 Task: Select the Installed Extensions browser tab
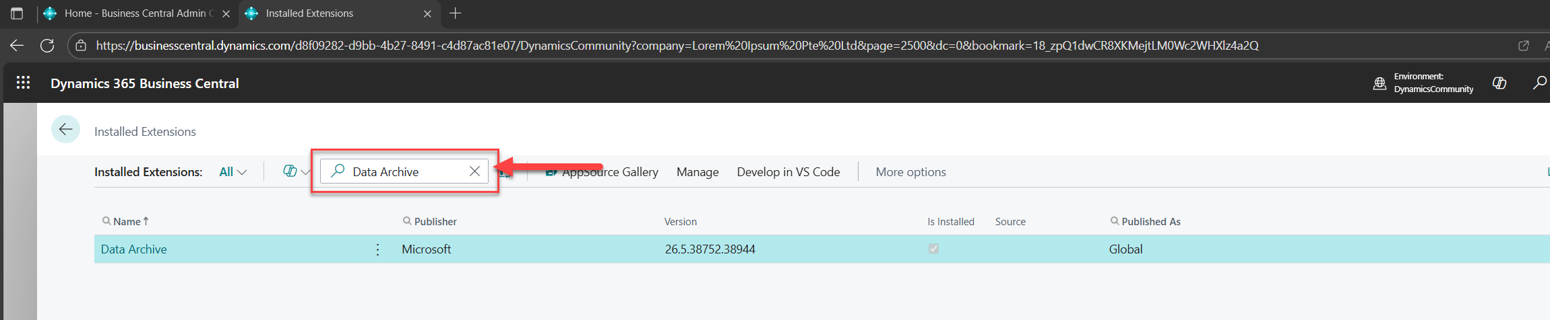pyautogui.click(x=338, y=13)
